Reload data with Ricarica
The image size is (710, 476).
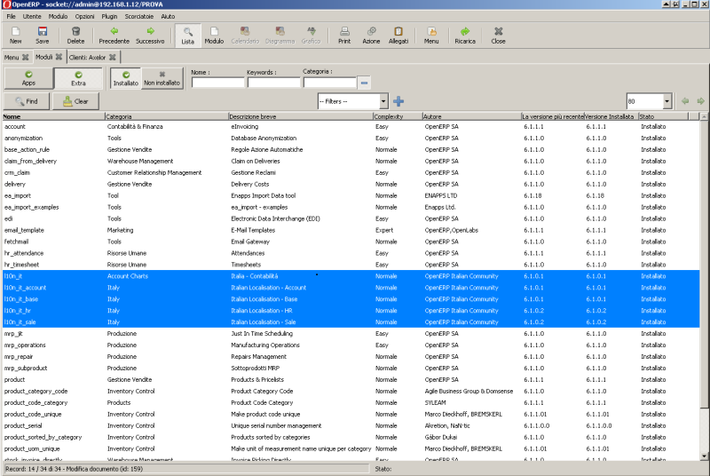(x=465, y=36)
